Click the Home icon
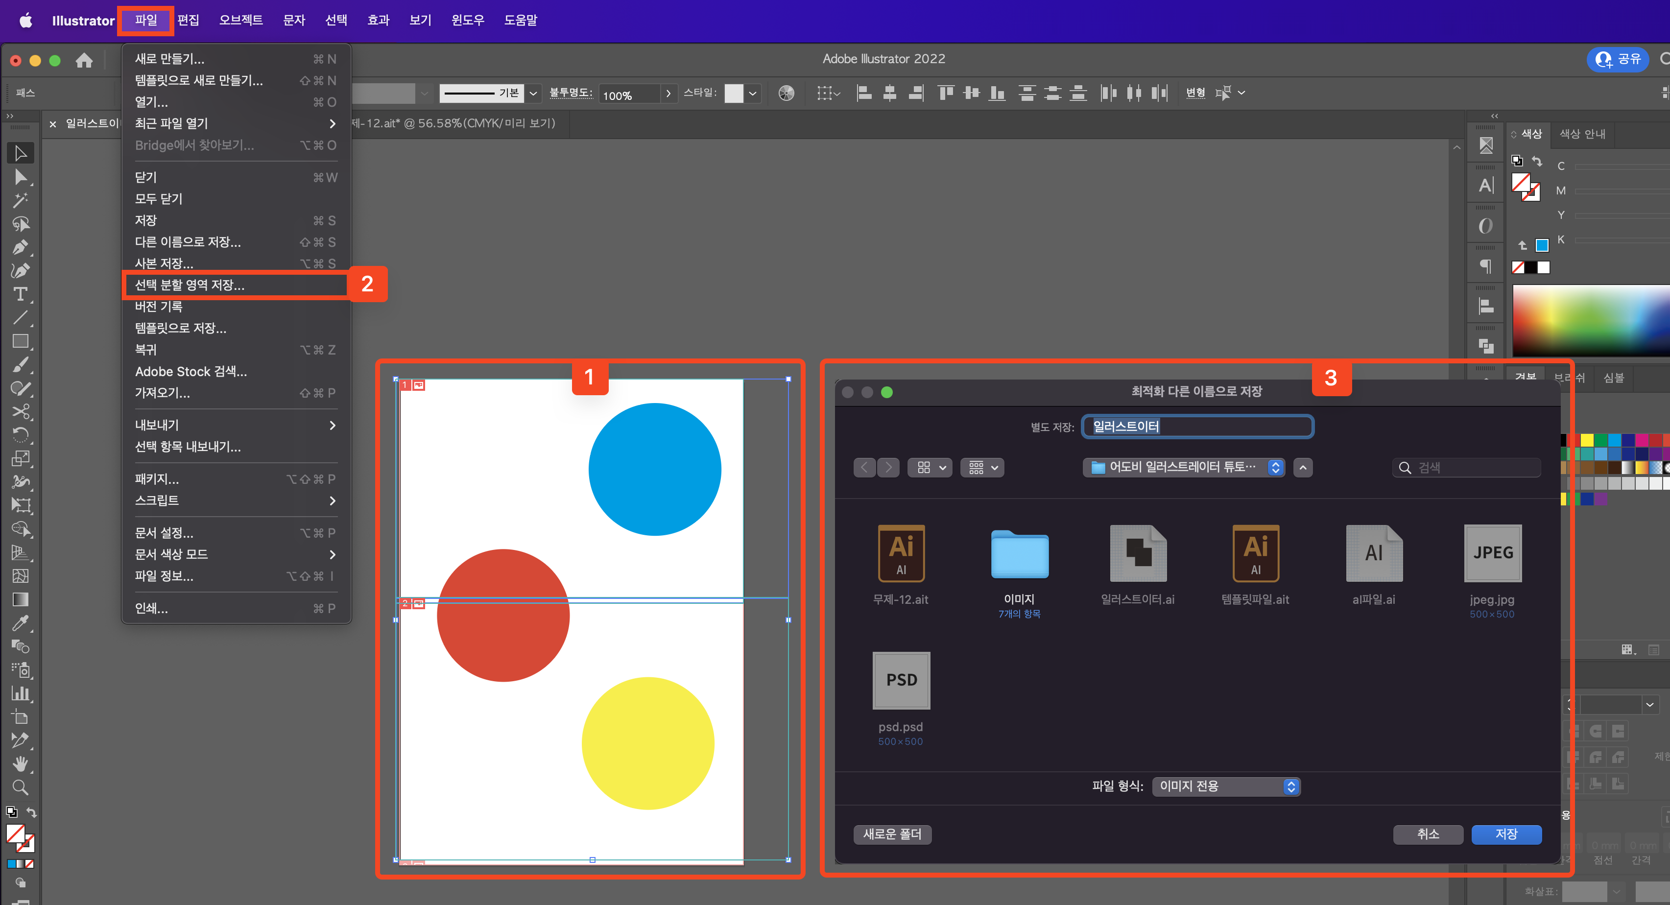Viewport: 1670px width, 905px height. coord(84,60)
